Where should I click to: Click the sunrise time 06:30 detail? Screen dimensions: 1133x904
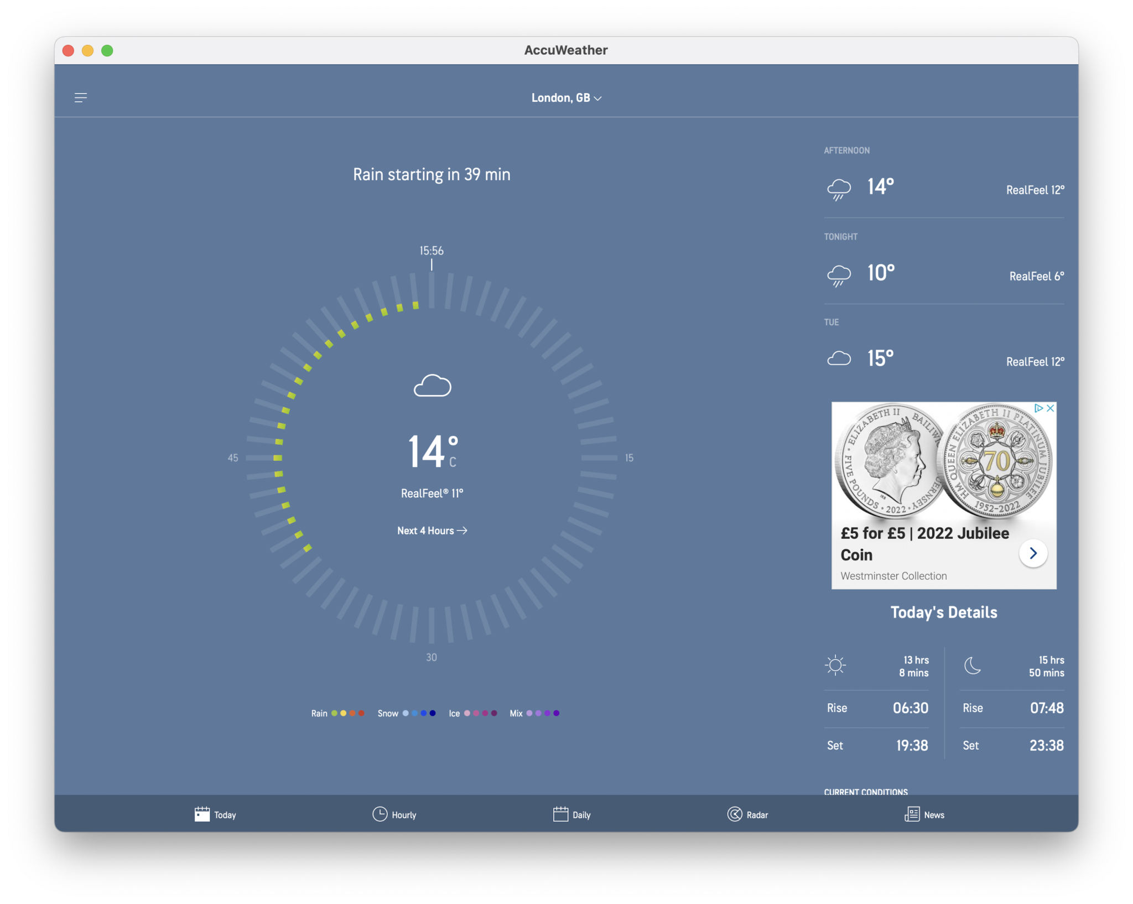(912, 709)
